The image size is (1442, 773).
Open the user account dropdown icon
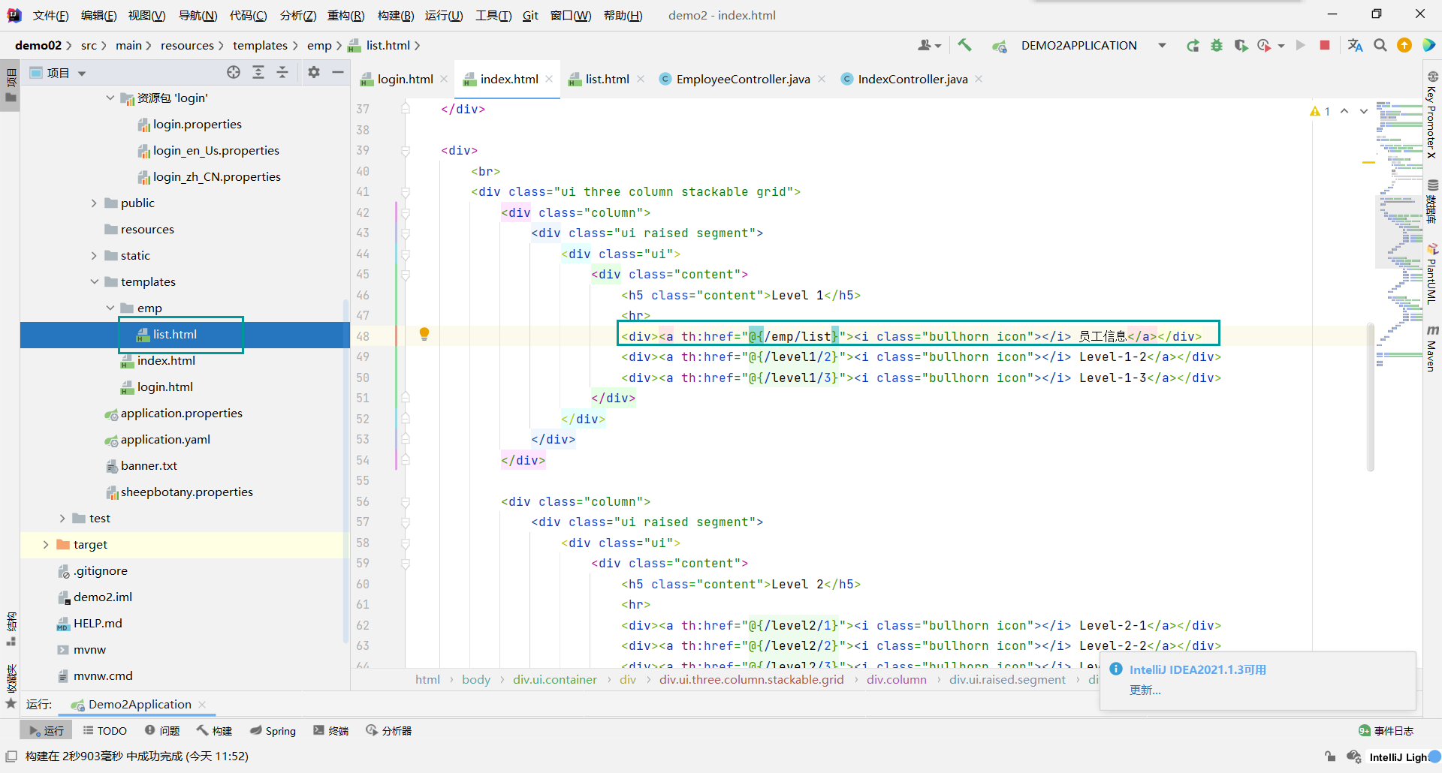point(929,45)
